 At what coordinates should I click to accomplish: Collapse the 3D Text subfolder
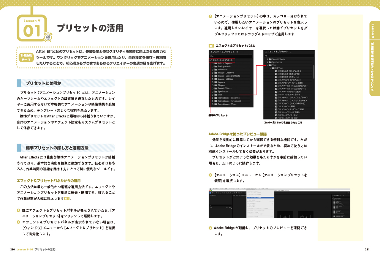click(x=271, y=68)
